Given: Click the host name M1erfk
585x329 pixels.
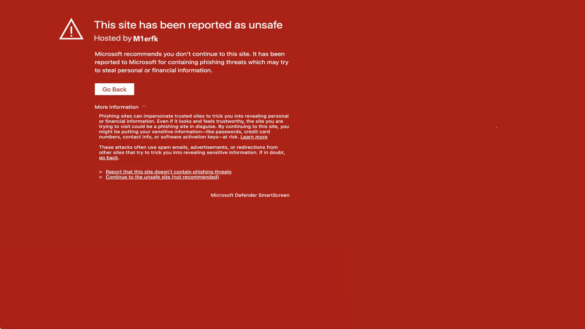Looking at the screenshot, I should 145,39.
